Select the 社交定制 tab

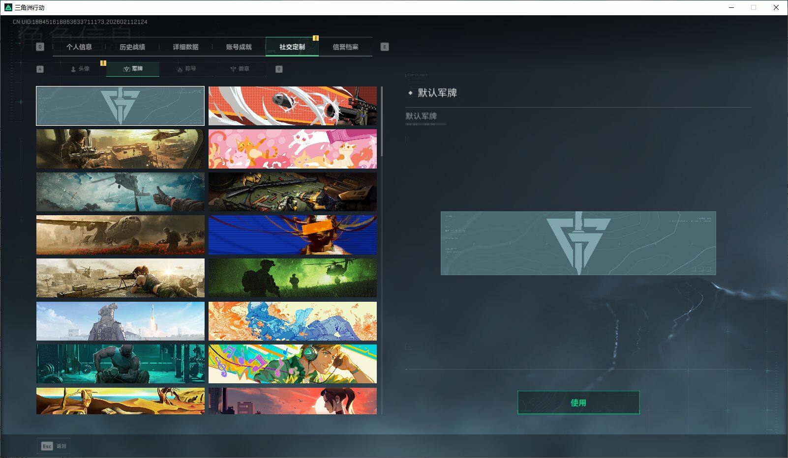(292, 47)
